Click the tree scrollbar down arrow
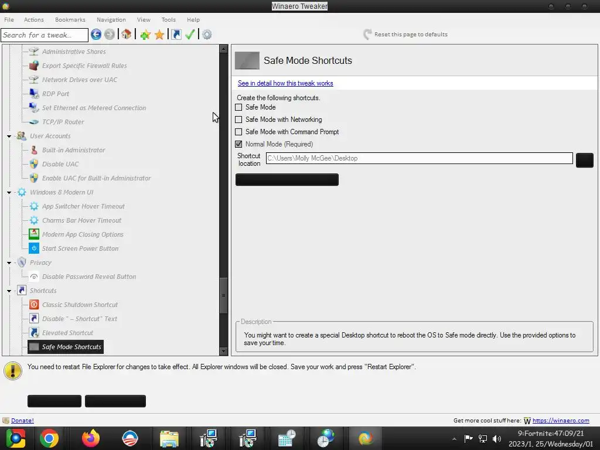Screen dimensions: 600x450 tap(223, 351)
